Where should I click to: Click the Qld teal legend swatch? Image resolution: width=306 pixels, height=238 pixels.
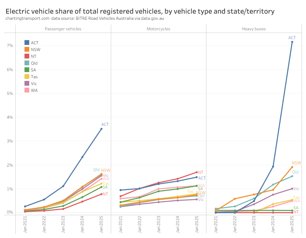tap(27, 63)
